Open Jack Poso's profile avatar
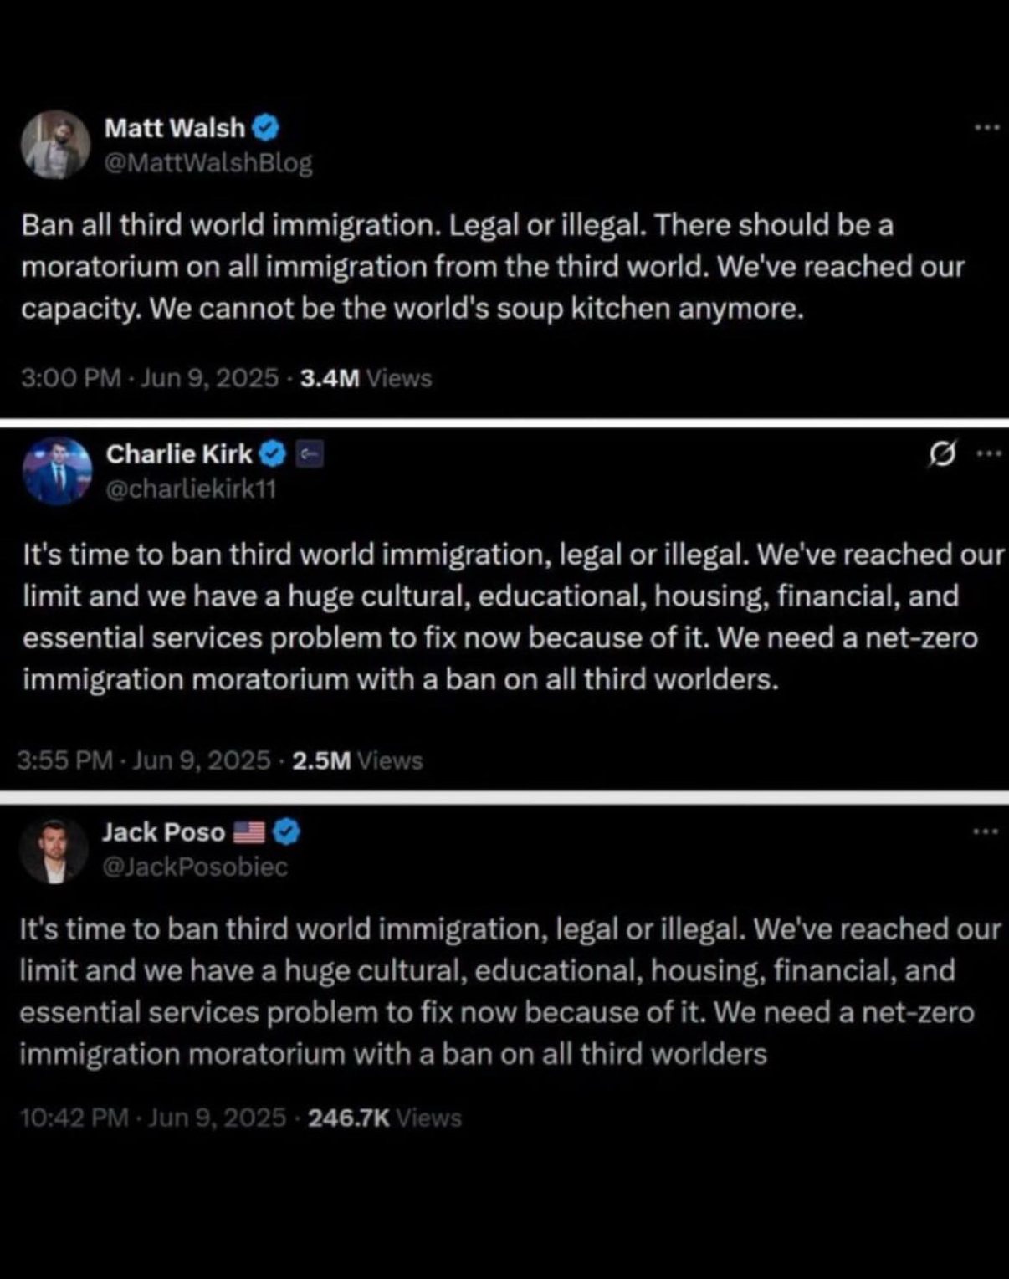The image size is (1009, 1279). [54, 850]
